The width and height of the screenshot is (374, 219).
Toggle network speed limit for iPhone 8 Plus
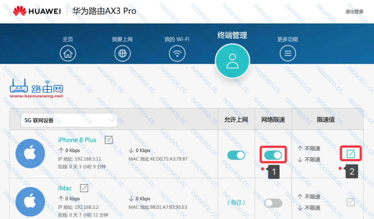click(273, 155)
